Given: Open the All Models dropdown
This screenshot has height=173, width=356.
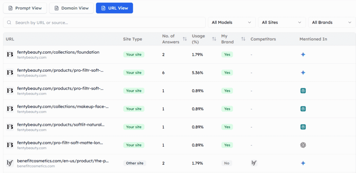Looking at the screenshot, I should pos(232,23).
